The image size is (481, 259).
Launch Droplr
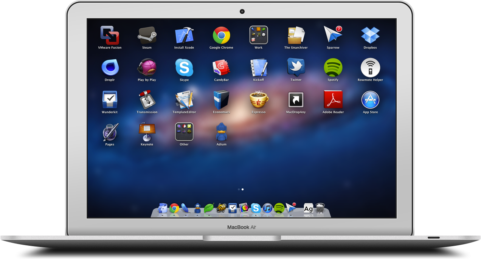[x=110, y=68]
